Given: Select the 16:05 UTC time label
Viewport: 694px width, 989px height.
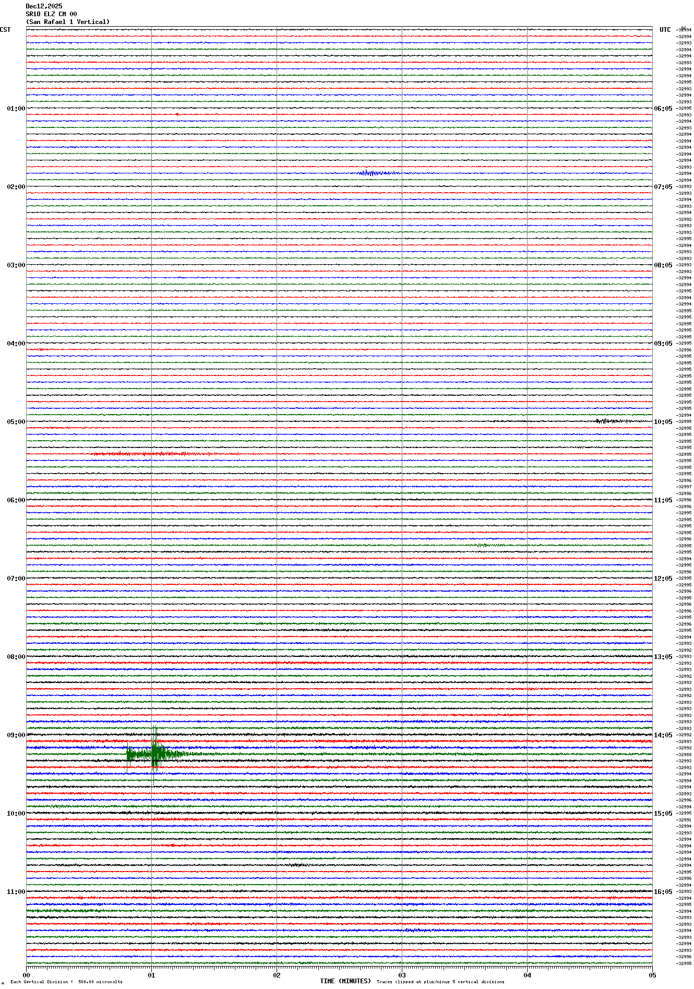Looking at the screenshot, I should 663,892.
